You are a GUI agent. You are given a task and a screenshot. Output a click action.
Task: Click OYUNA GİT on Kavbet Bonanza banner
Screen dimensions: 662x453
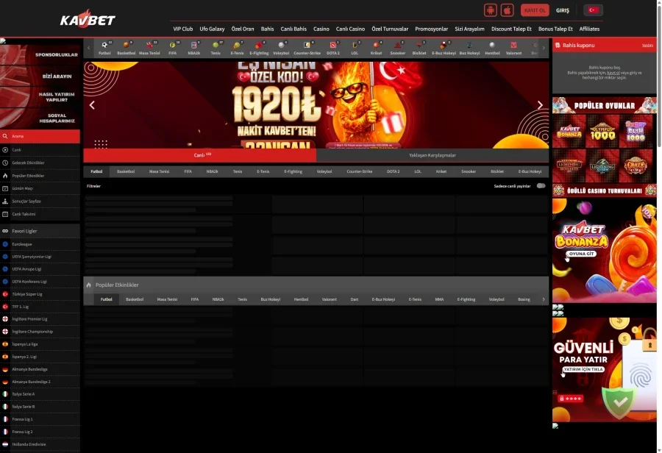581,254
